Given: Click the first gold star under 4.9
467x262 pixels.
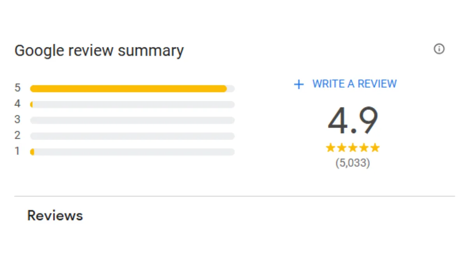Looking at the screenshot, I should pyautogui.click(x=331, y=147).
